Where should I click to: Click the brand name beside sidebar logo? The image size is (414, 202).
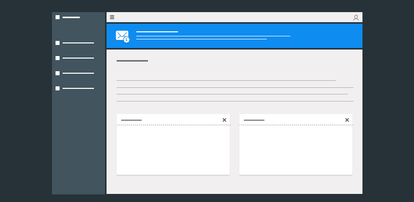[71, 17]
